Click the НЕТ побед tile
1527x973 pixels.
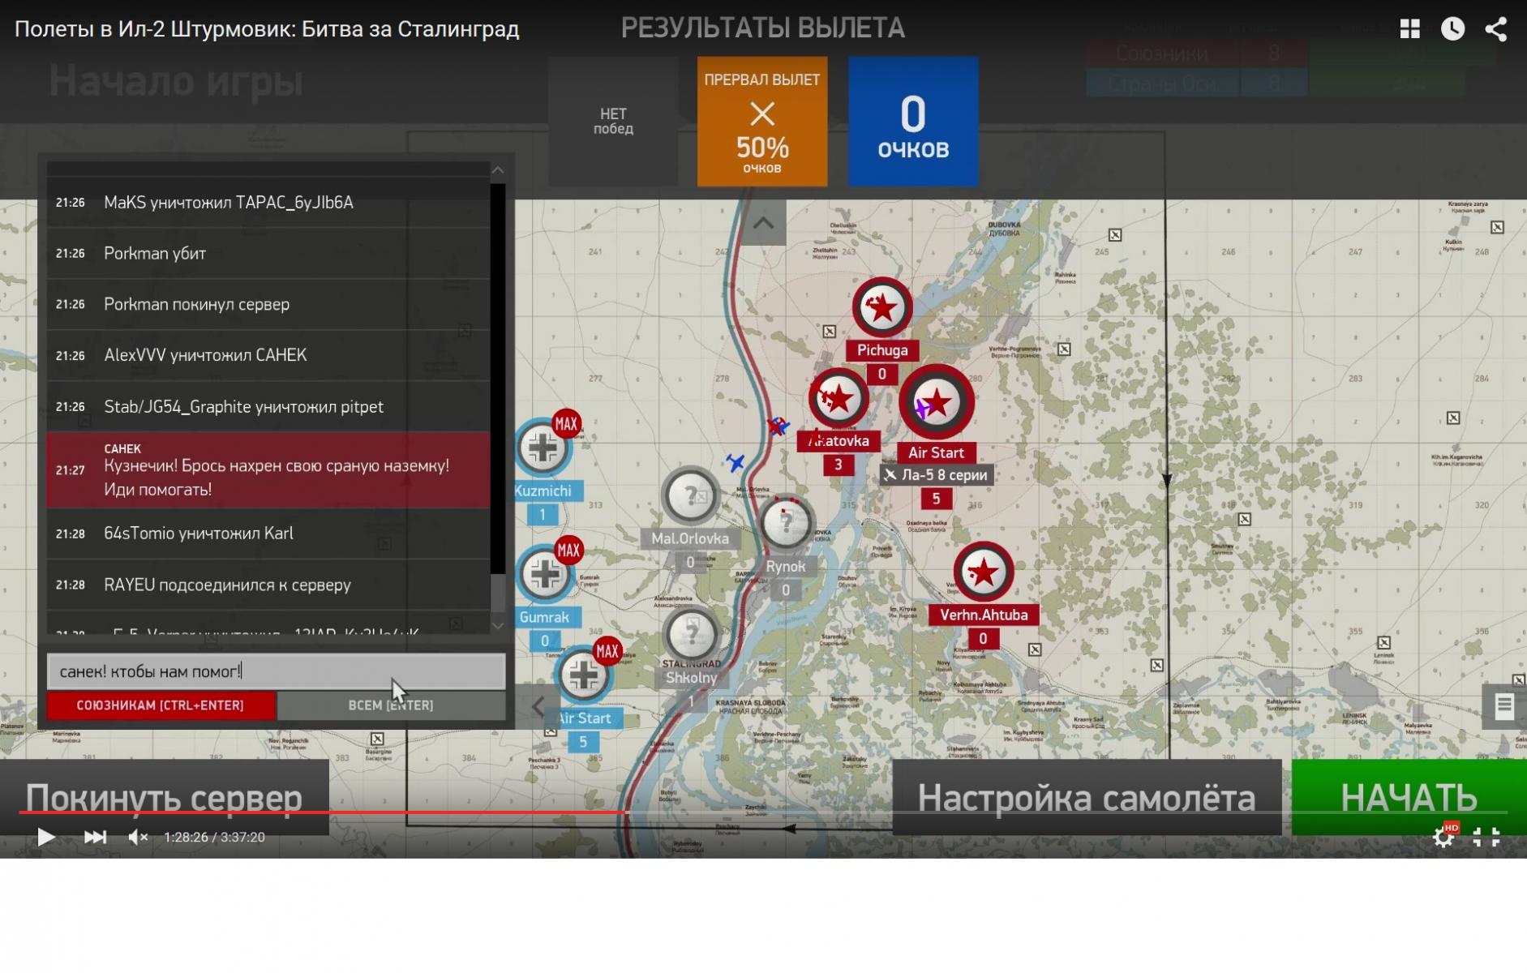[613, 122]
